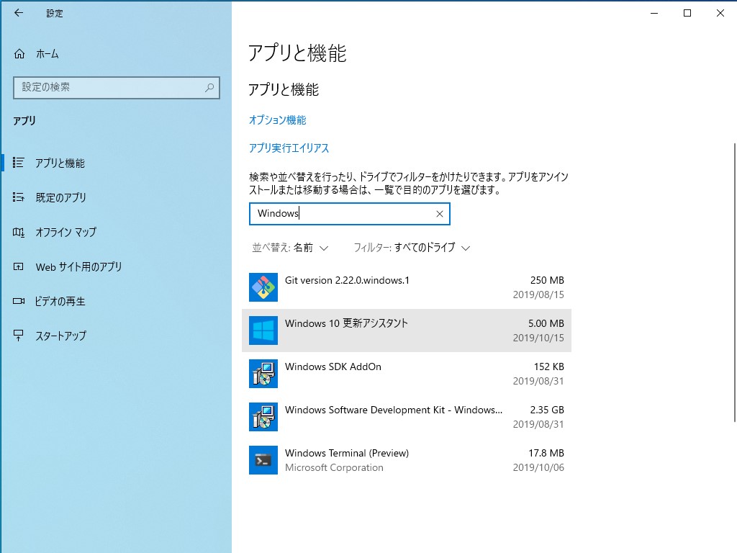Open アプリ実行エイリアス settings

tap(291, 148)
